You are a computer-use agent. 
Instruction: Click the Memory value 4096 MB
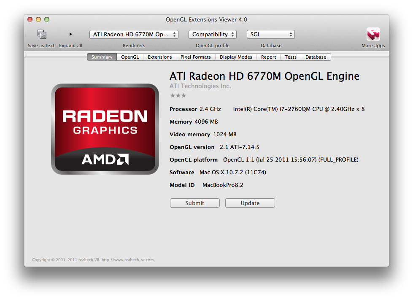click(206, 122)
